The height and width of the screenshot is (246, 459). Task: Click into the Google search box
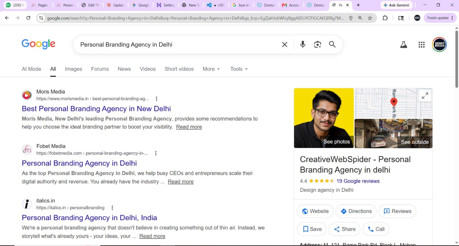pyautogui.click(x=178, y=44)
